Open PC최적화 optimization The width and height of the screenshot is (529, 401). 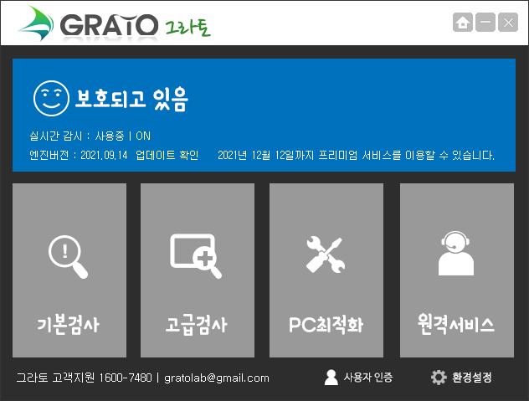point(326,270)
